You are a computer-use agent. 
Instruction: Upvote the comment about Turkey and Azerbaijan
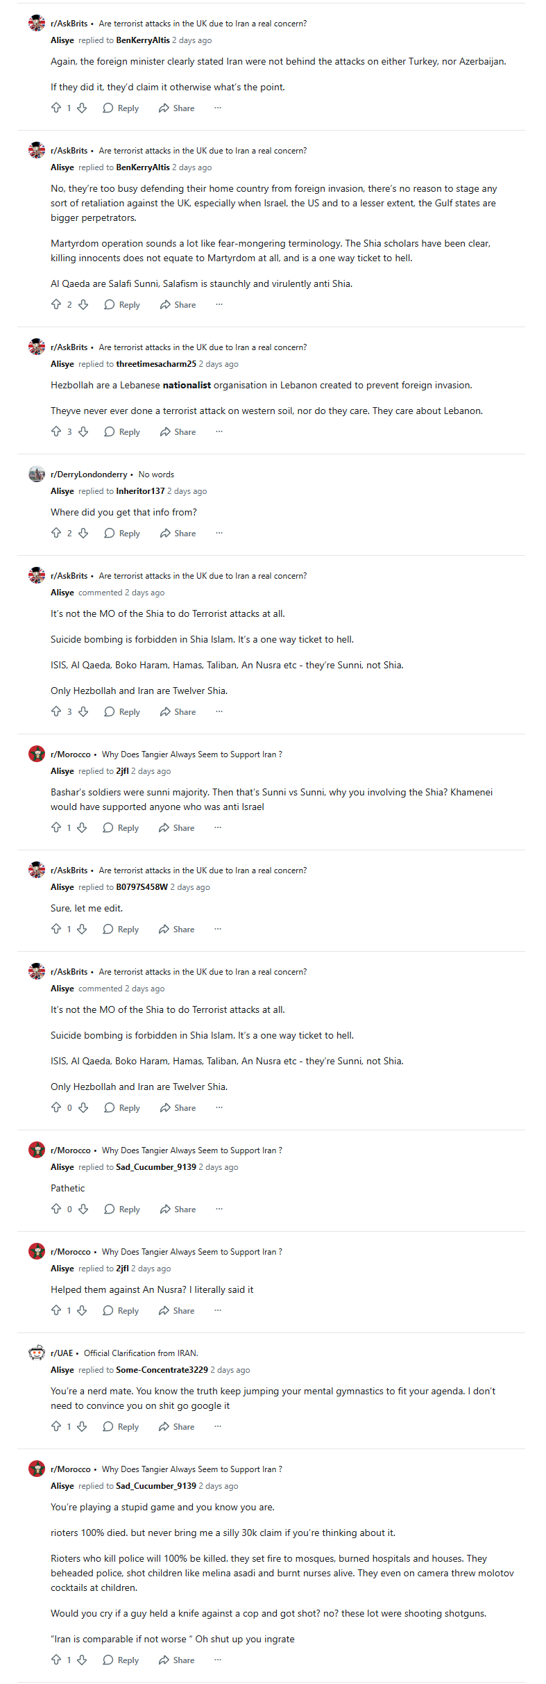click(56, 108)
